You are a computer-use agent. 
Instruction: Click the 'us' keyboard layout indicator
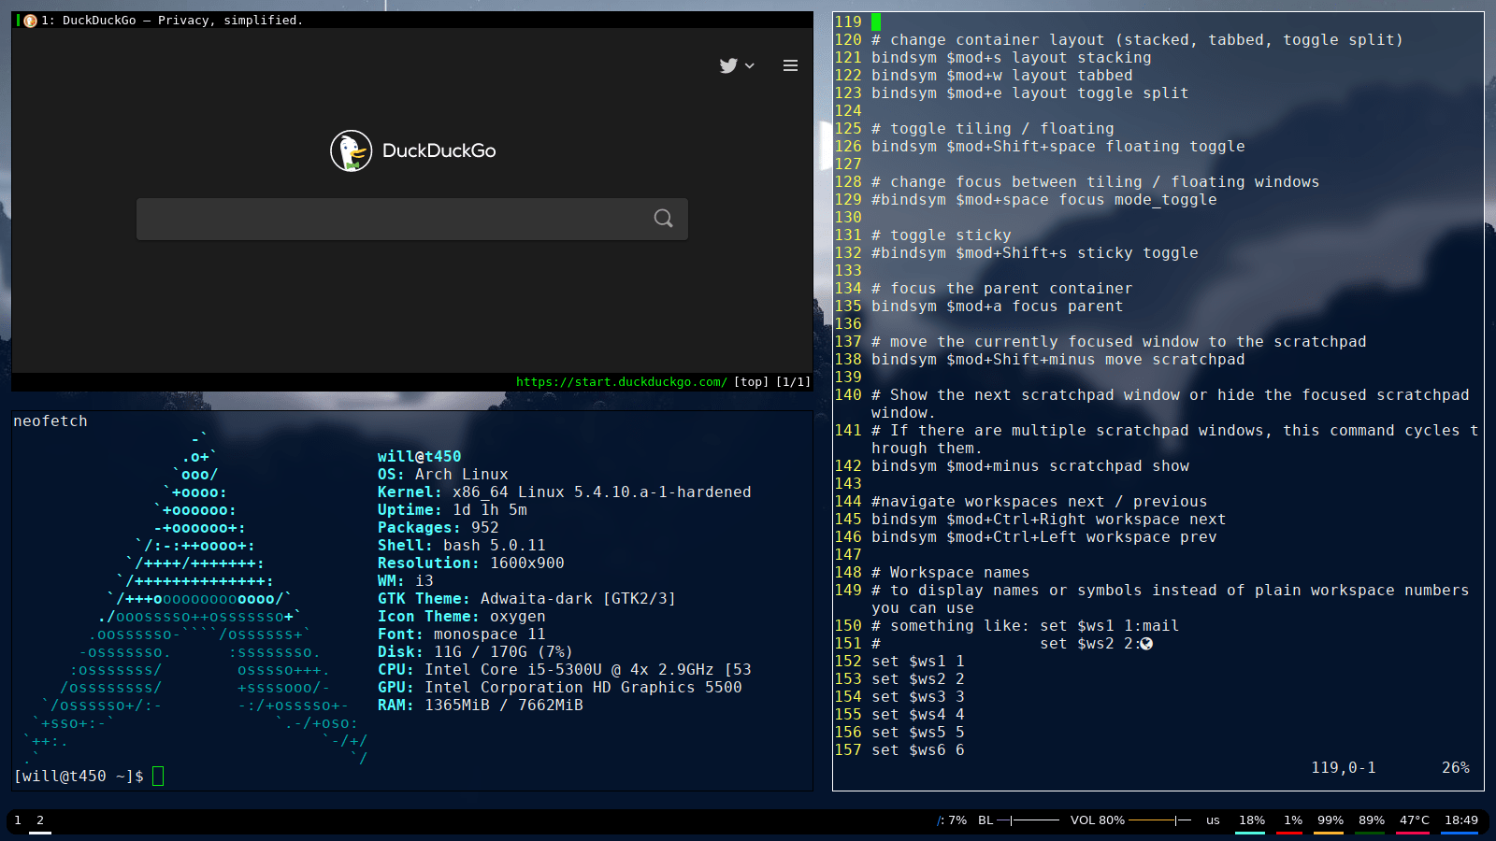point(1213,820)
